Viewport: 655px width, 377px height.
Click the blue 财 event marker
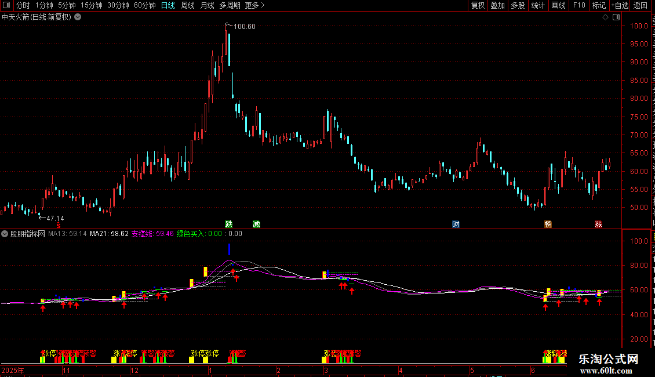click(456, 224)
